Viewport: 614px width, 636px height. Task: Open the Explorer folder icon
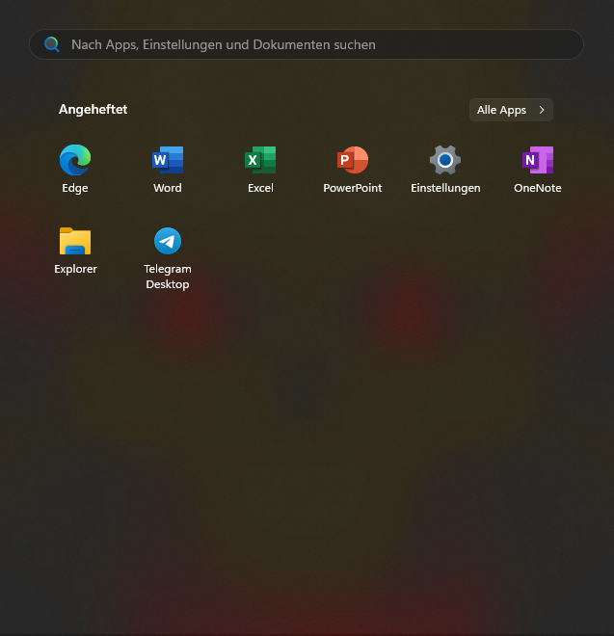(x=75, y=241)
